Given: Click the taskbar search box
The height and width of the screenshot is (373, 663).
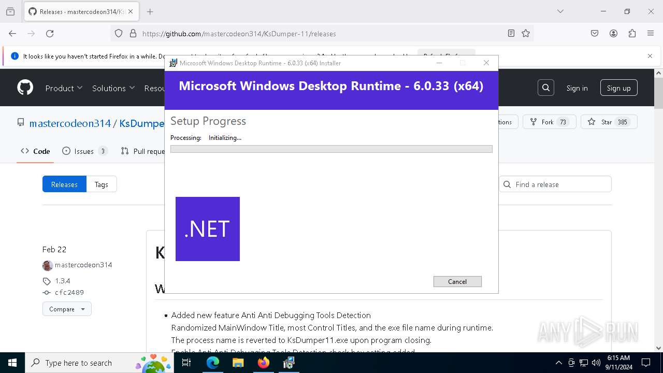Looking at the screenshot, I should [x=100, y=363].
